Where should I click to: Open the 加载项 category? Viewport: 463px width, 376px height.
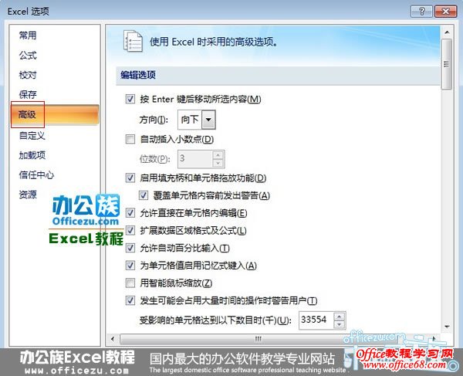32,155
